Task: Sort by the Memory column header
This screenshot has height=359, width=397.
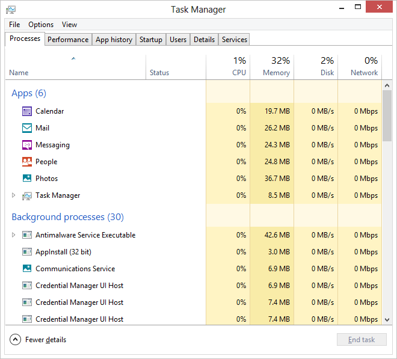Action: pyautogui.click(x=272, y=67)
